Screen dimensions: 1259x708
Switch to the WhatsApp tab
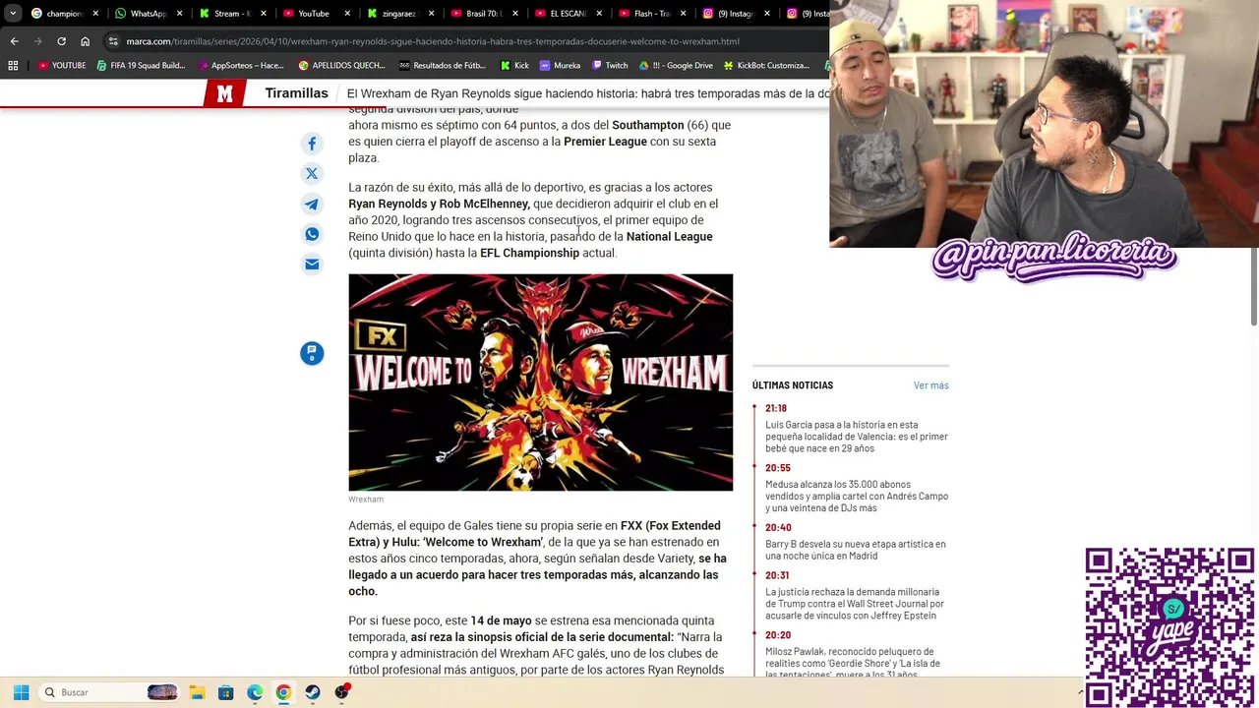[x=148, y=14]
